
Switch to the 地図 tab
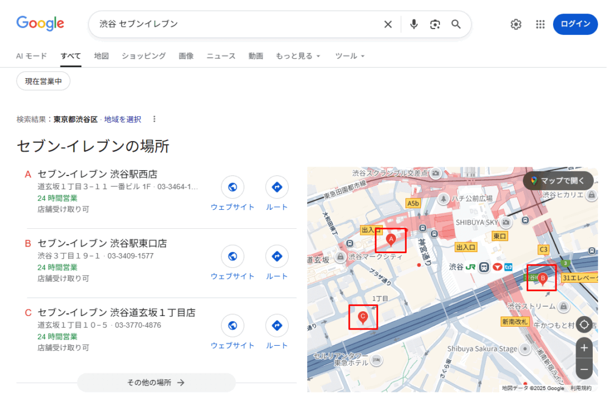101,56
